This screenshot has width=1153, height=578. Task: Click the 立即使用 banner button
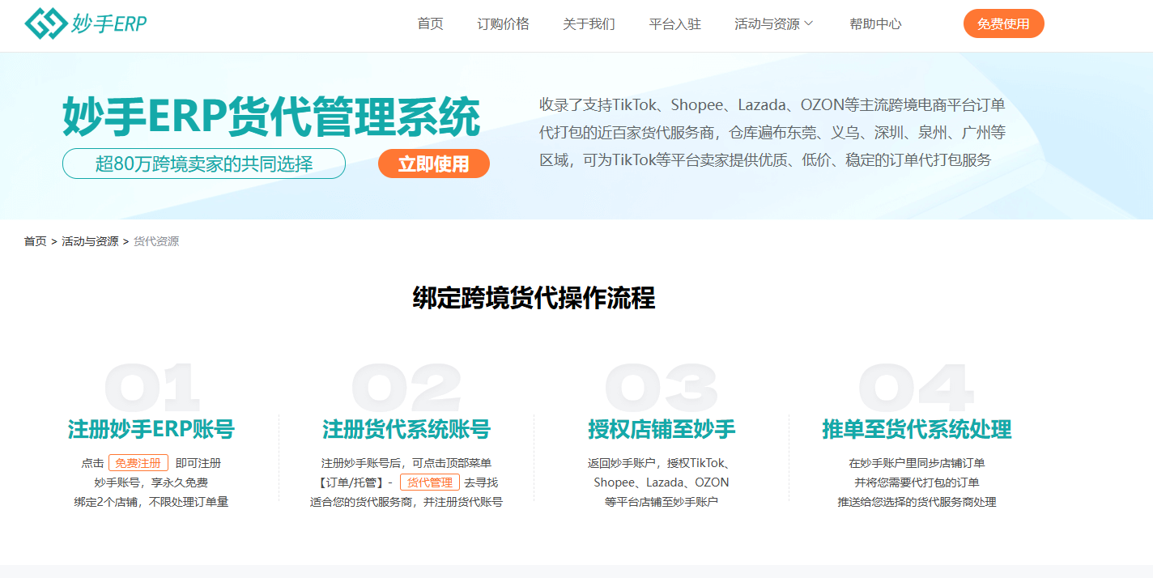click(x=433, y=164)
